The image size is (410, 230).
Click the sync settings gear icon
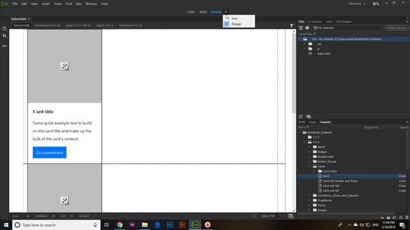[x=375, y=4]
